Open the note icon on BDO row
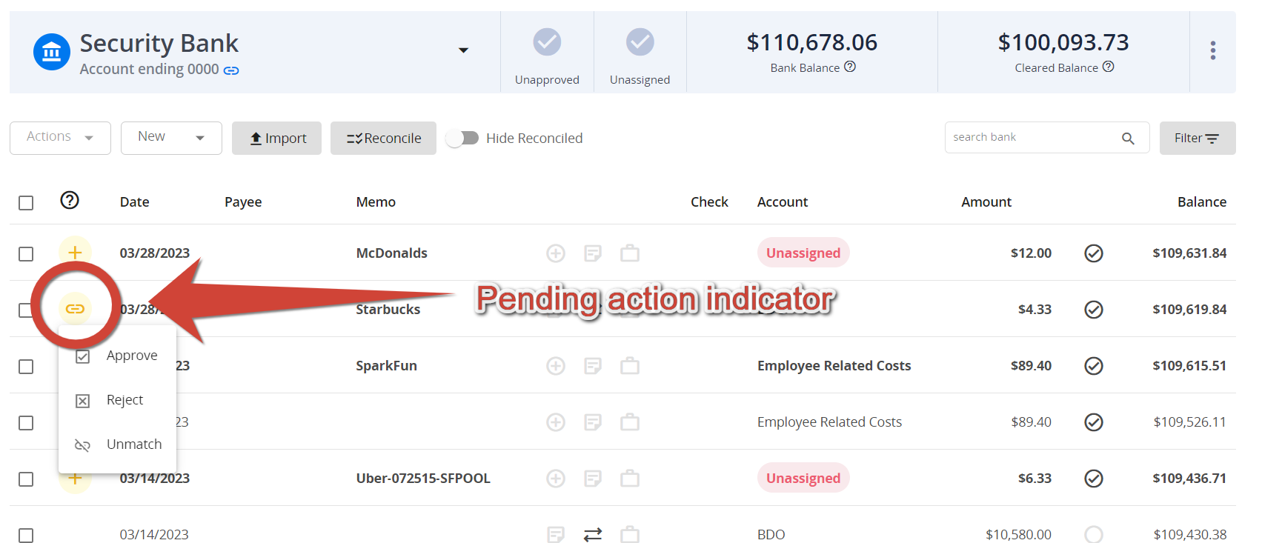The image size is (1262, 543). (556, 534)
